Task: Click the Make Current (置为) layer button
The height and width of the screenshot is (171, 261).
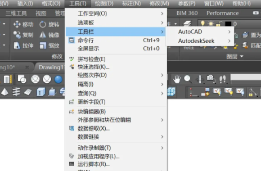Action: coord(252,35)
